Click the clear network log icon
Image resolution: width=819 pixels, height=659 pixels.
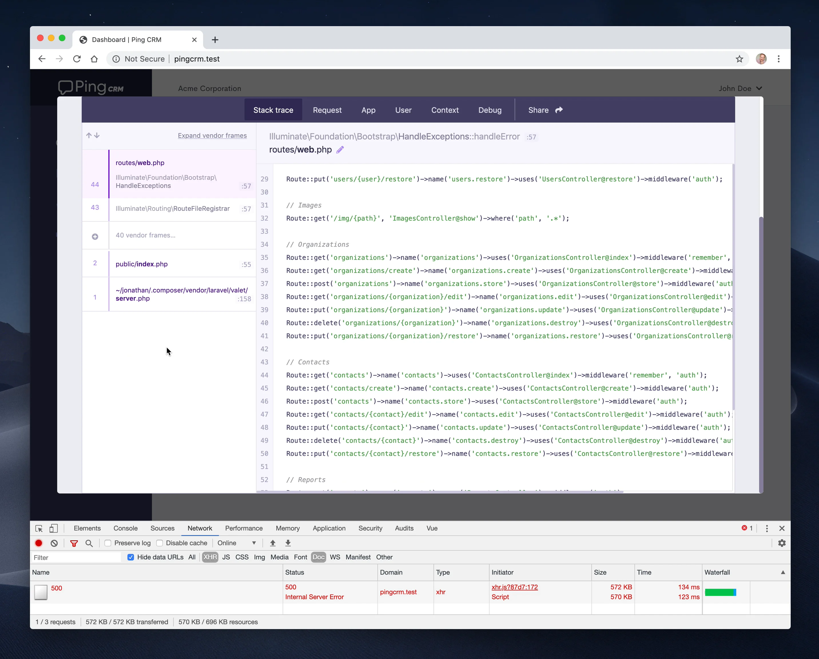(x=54, y=543)
